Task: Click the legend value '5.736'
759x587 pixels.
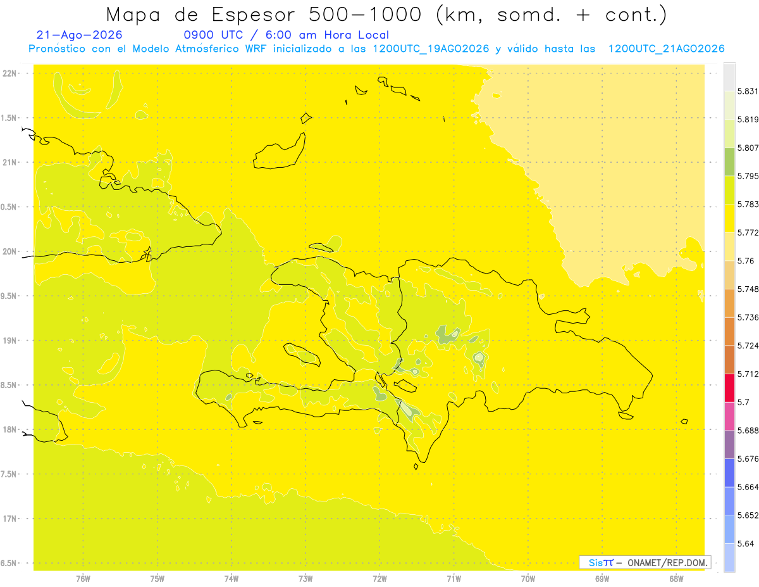Action: (748, 317)
